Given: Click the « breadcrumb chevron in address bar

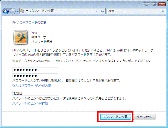Looking at the screenshot, I should point(27,11).
